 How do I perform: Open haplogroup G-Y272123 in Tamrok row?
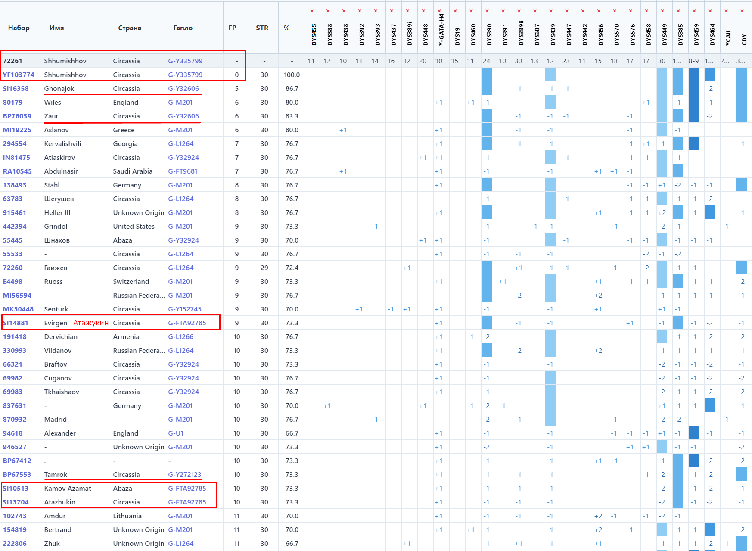point(184,475)
